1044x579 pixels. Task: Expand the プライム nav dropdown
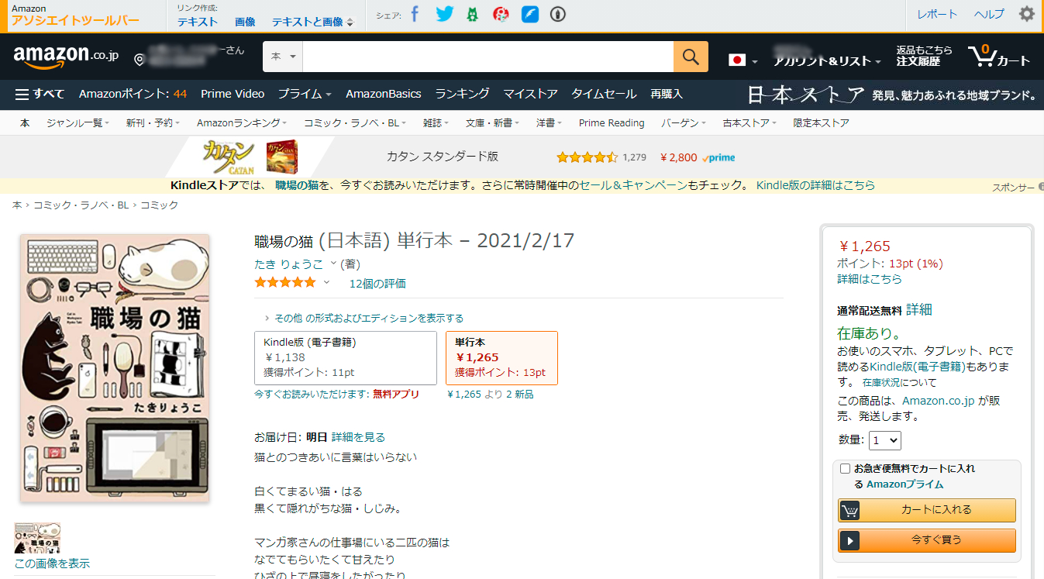(x=305, y=94)
